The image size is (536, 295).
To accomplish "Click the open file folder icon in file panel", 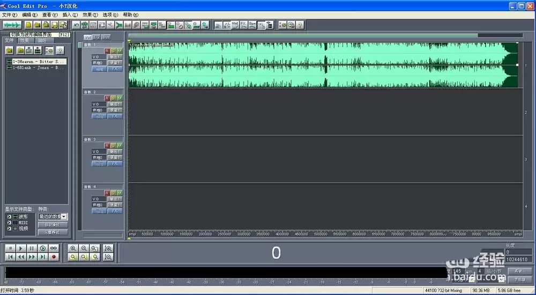I will coord(10,50).
